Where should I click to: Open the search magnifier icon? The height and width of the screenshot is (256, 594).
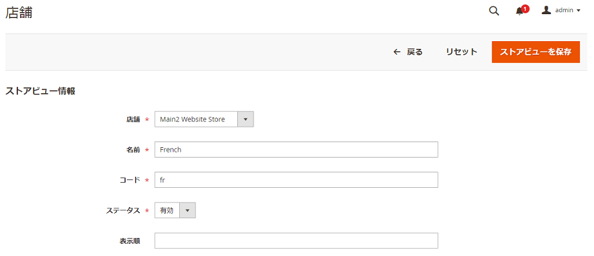click(494, 11)
